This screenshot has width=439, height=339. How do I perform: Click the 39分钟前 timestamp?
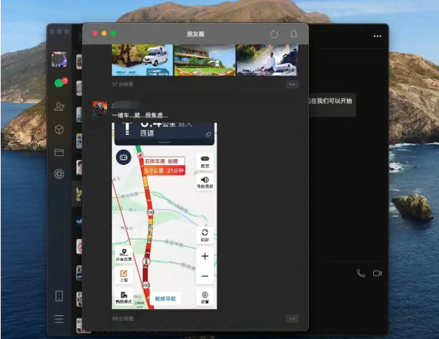122,319
